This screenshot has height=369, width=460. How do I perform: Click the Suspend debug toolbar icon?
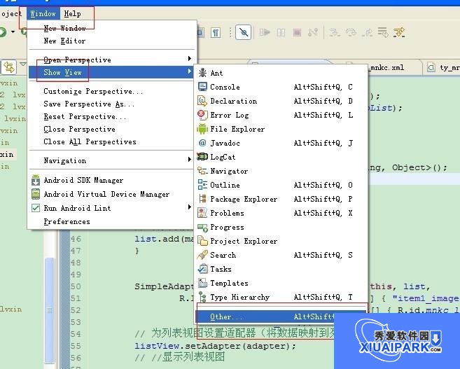point(281,32)
